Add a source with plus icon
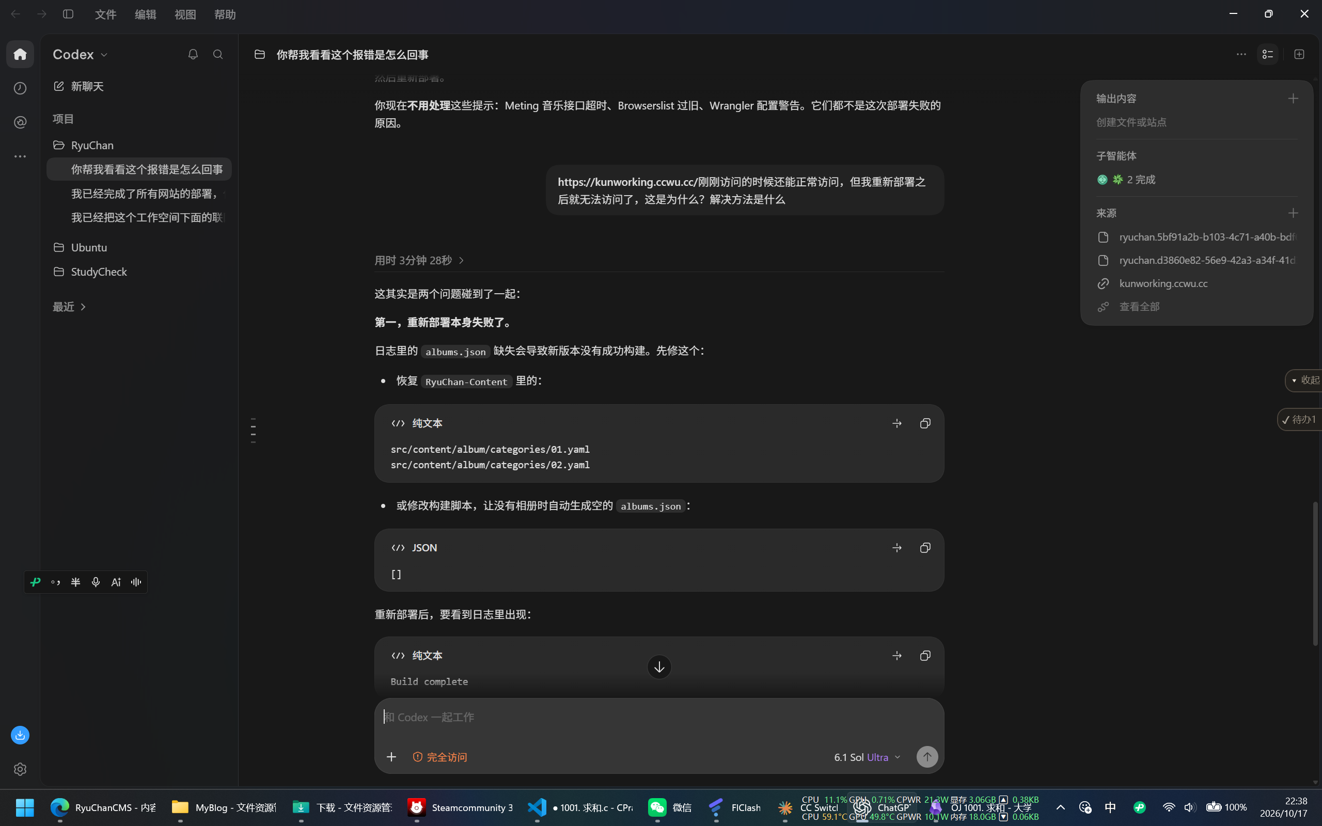 click(x=1293, y=213)
